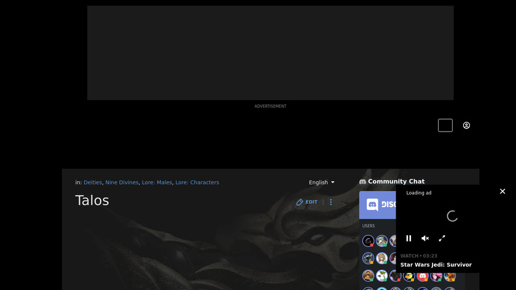Image resolution: width=516 pixels, height=290 pixels.
Task: Select the last avatar in third users row
Action: tap(450, 276)
